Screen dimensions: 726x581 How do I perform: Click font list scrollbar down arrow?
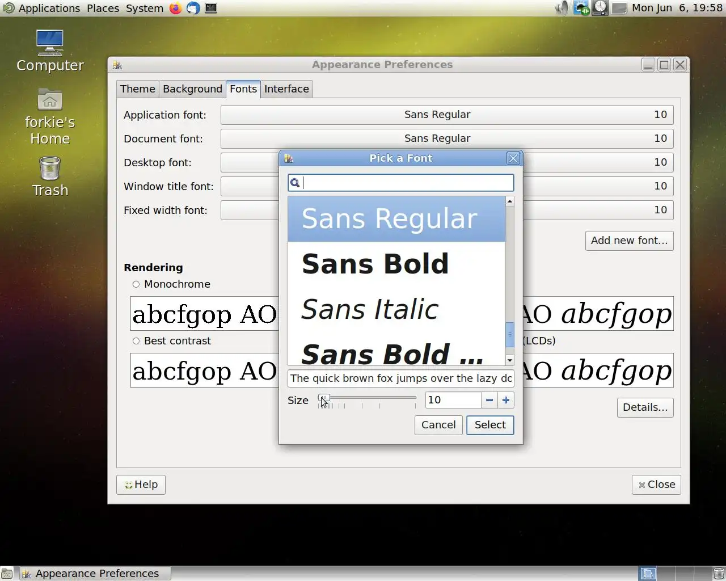click(509, 360)
